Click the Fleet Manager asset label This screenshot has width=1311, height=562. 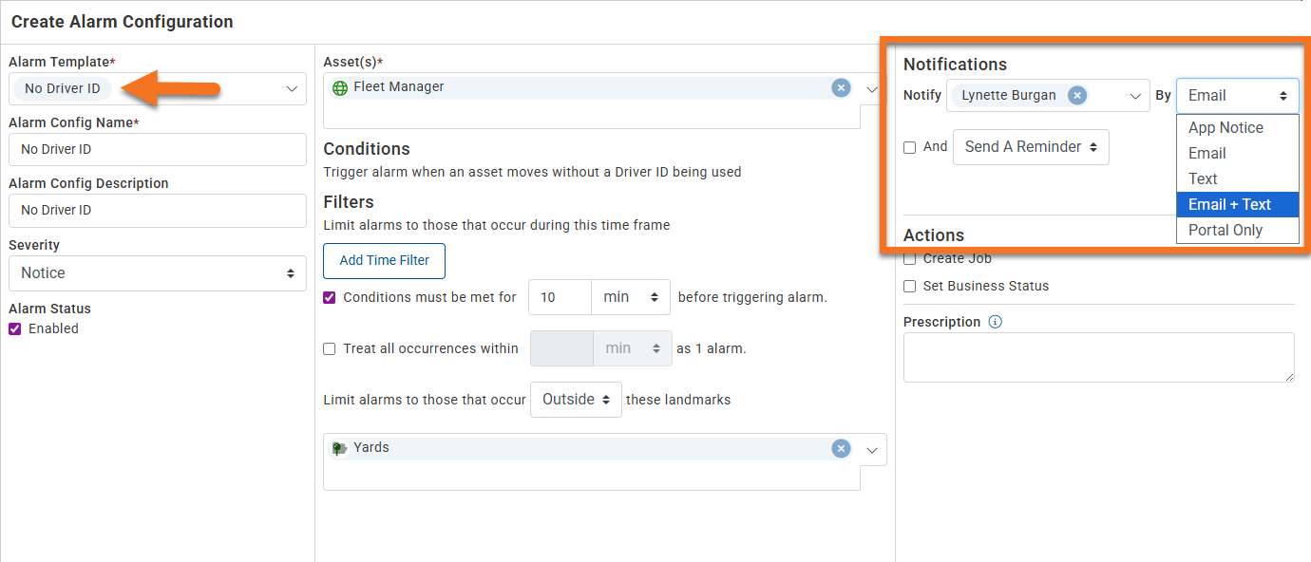coord(399,86)
